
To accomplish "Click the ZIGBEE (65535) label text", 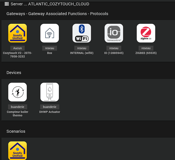I will pyautogui.click(x=146, y=53).
